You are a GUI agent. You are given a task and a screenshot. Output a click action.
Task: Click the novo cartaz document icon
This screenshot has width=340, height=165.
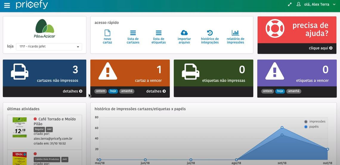107,33
